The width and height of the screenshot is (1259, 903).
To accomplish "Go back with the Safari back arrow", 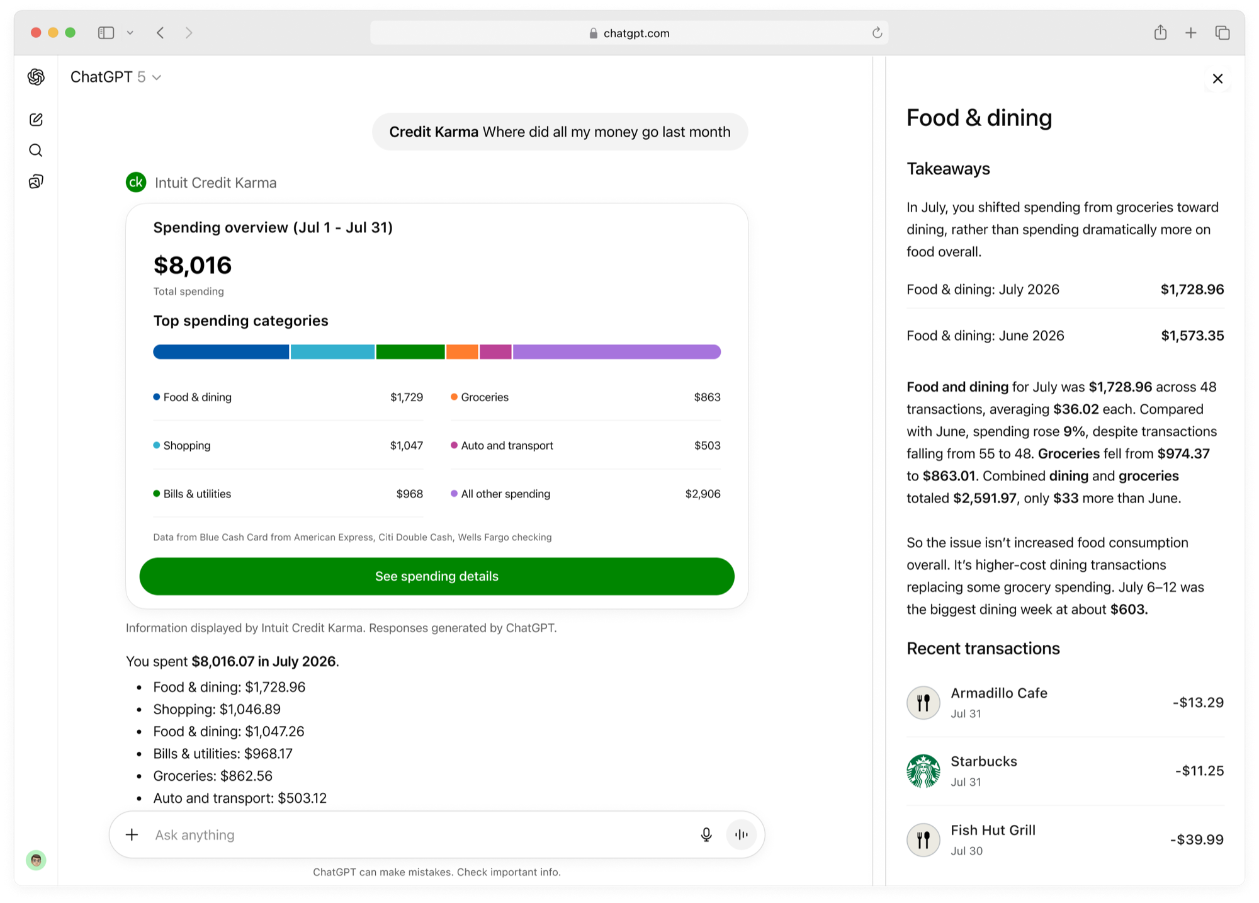I will coord(161,33).
